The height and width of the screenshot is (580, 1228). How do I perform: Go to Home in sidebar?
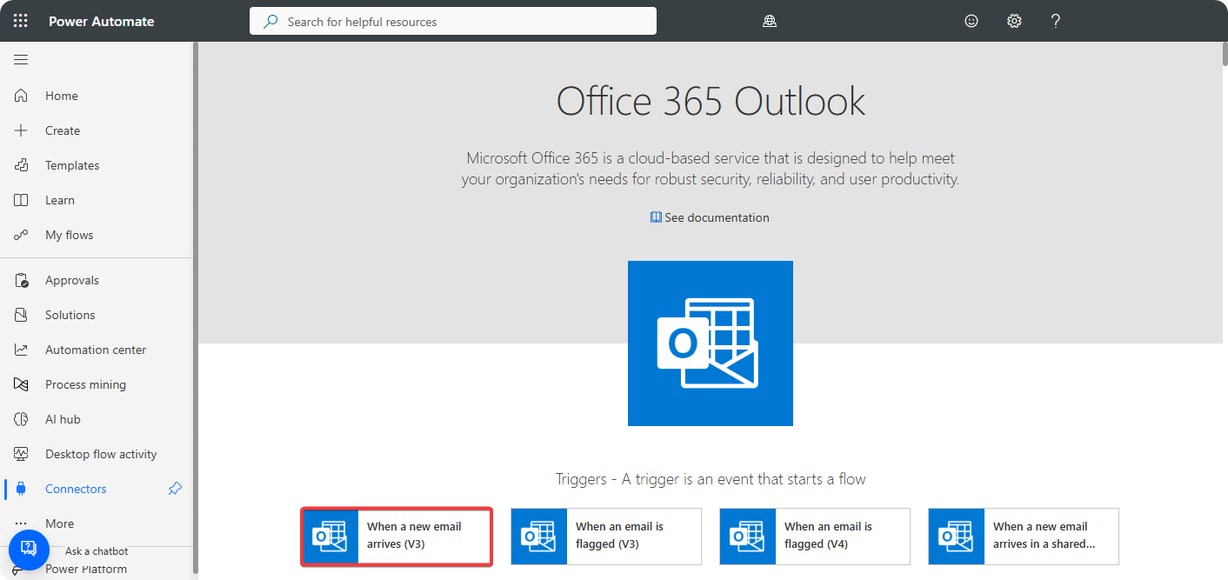(61, 96)
